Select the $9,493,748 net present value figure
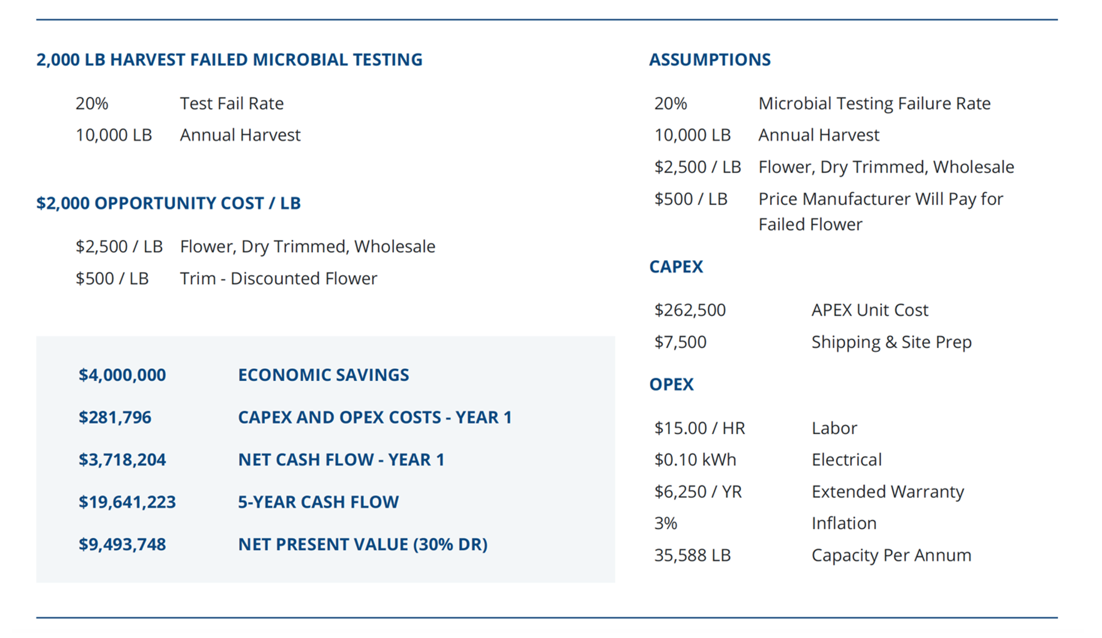The height and width of the screenshot is (638, 1102). point(122,545)
